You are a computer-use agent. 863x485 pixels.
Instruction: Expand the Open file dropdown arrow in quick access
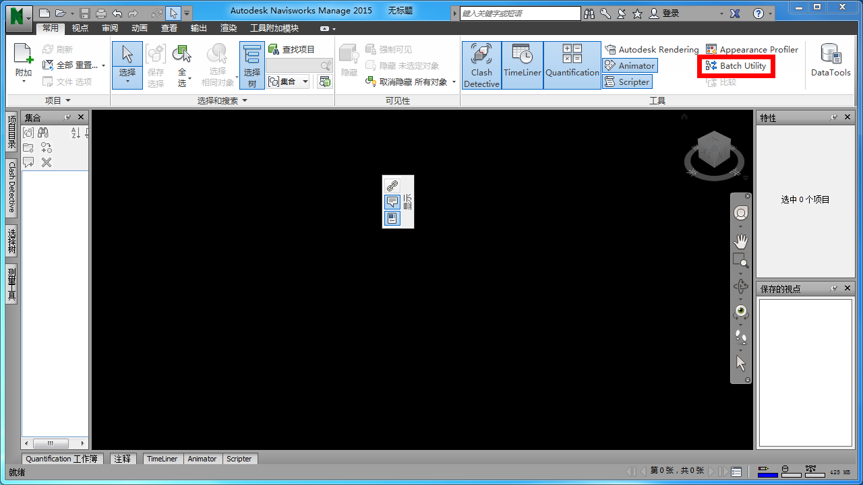point(72,13)
